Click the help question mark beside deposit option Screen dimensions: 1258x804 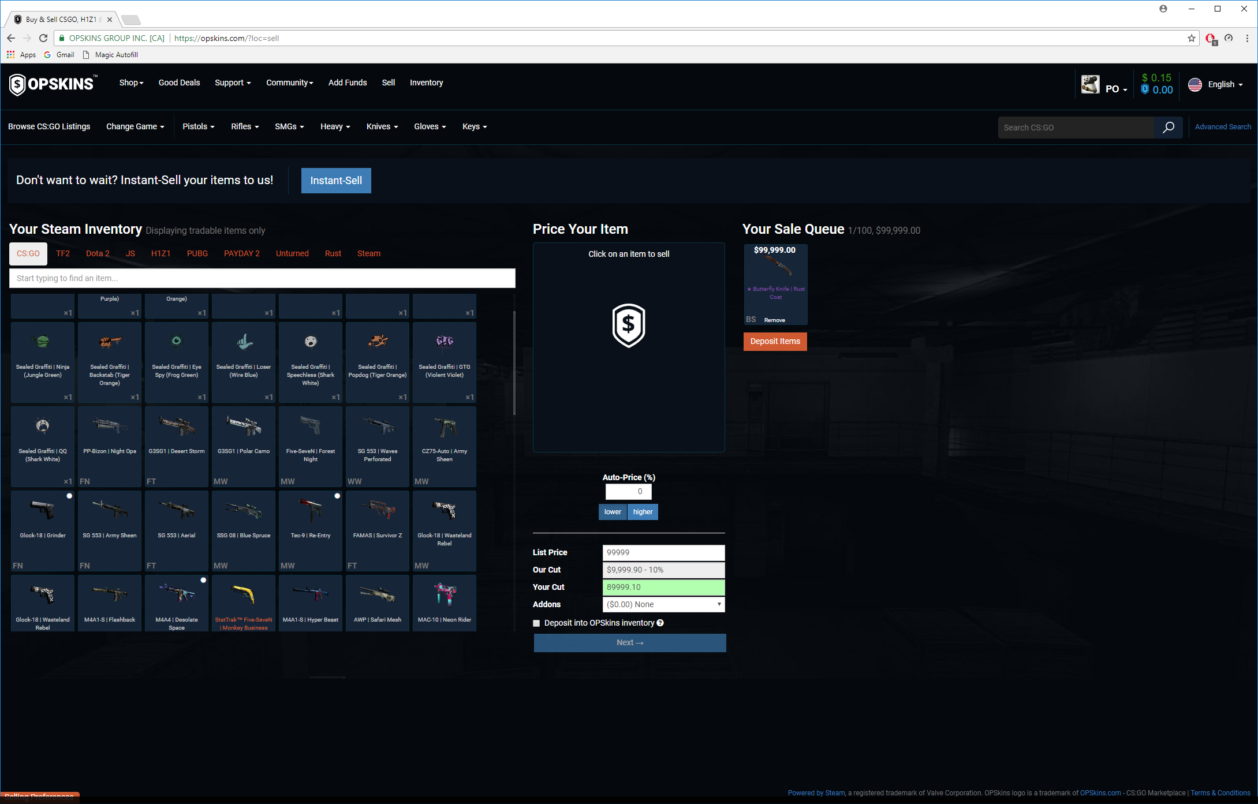point(660,623)
